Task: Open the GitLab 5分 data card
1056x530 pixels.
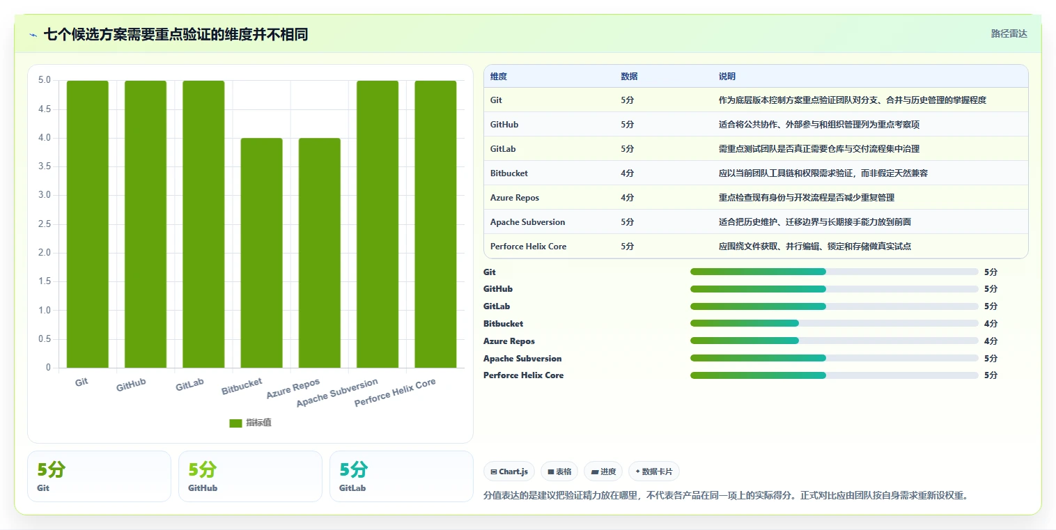Action: [x=401, y=476]
